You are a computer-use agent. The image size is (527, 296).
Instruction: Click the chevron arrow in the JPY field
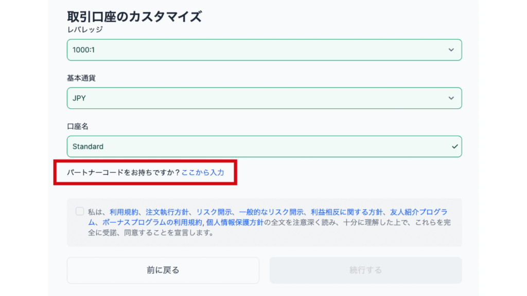pos(451,98)
